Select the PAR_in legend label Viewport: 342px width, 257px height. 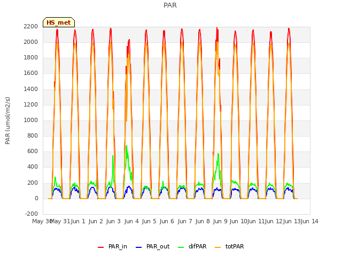click(118, 246)
